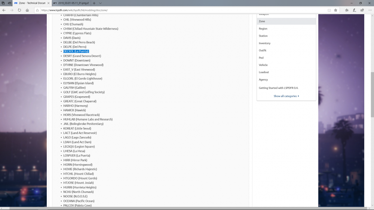This screenshot has width=374, height=210.
Task: Open Getting Started with LSPDFR 0.4 link
Action: pyautogui.click(x=278, y=88)
